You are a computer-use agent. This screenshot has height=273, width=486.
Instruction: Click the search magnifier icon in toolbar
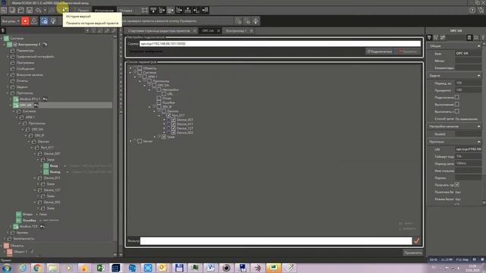click(x=39, y=10)
